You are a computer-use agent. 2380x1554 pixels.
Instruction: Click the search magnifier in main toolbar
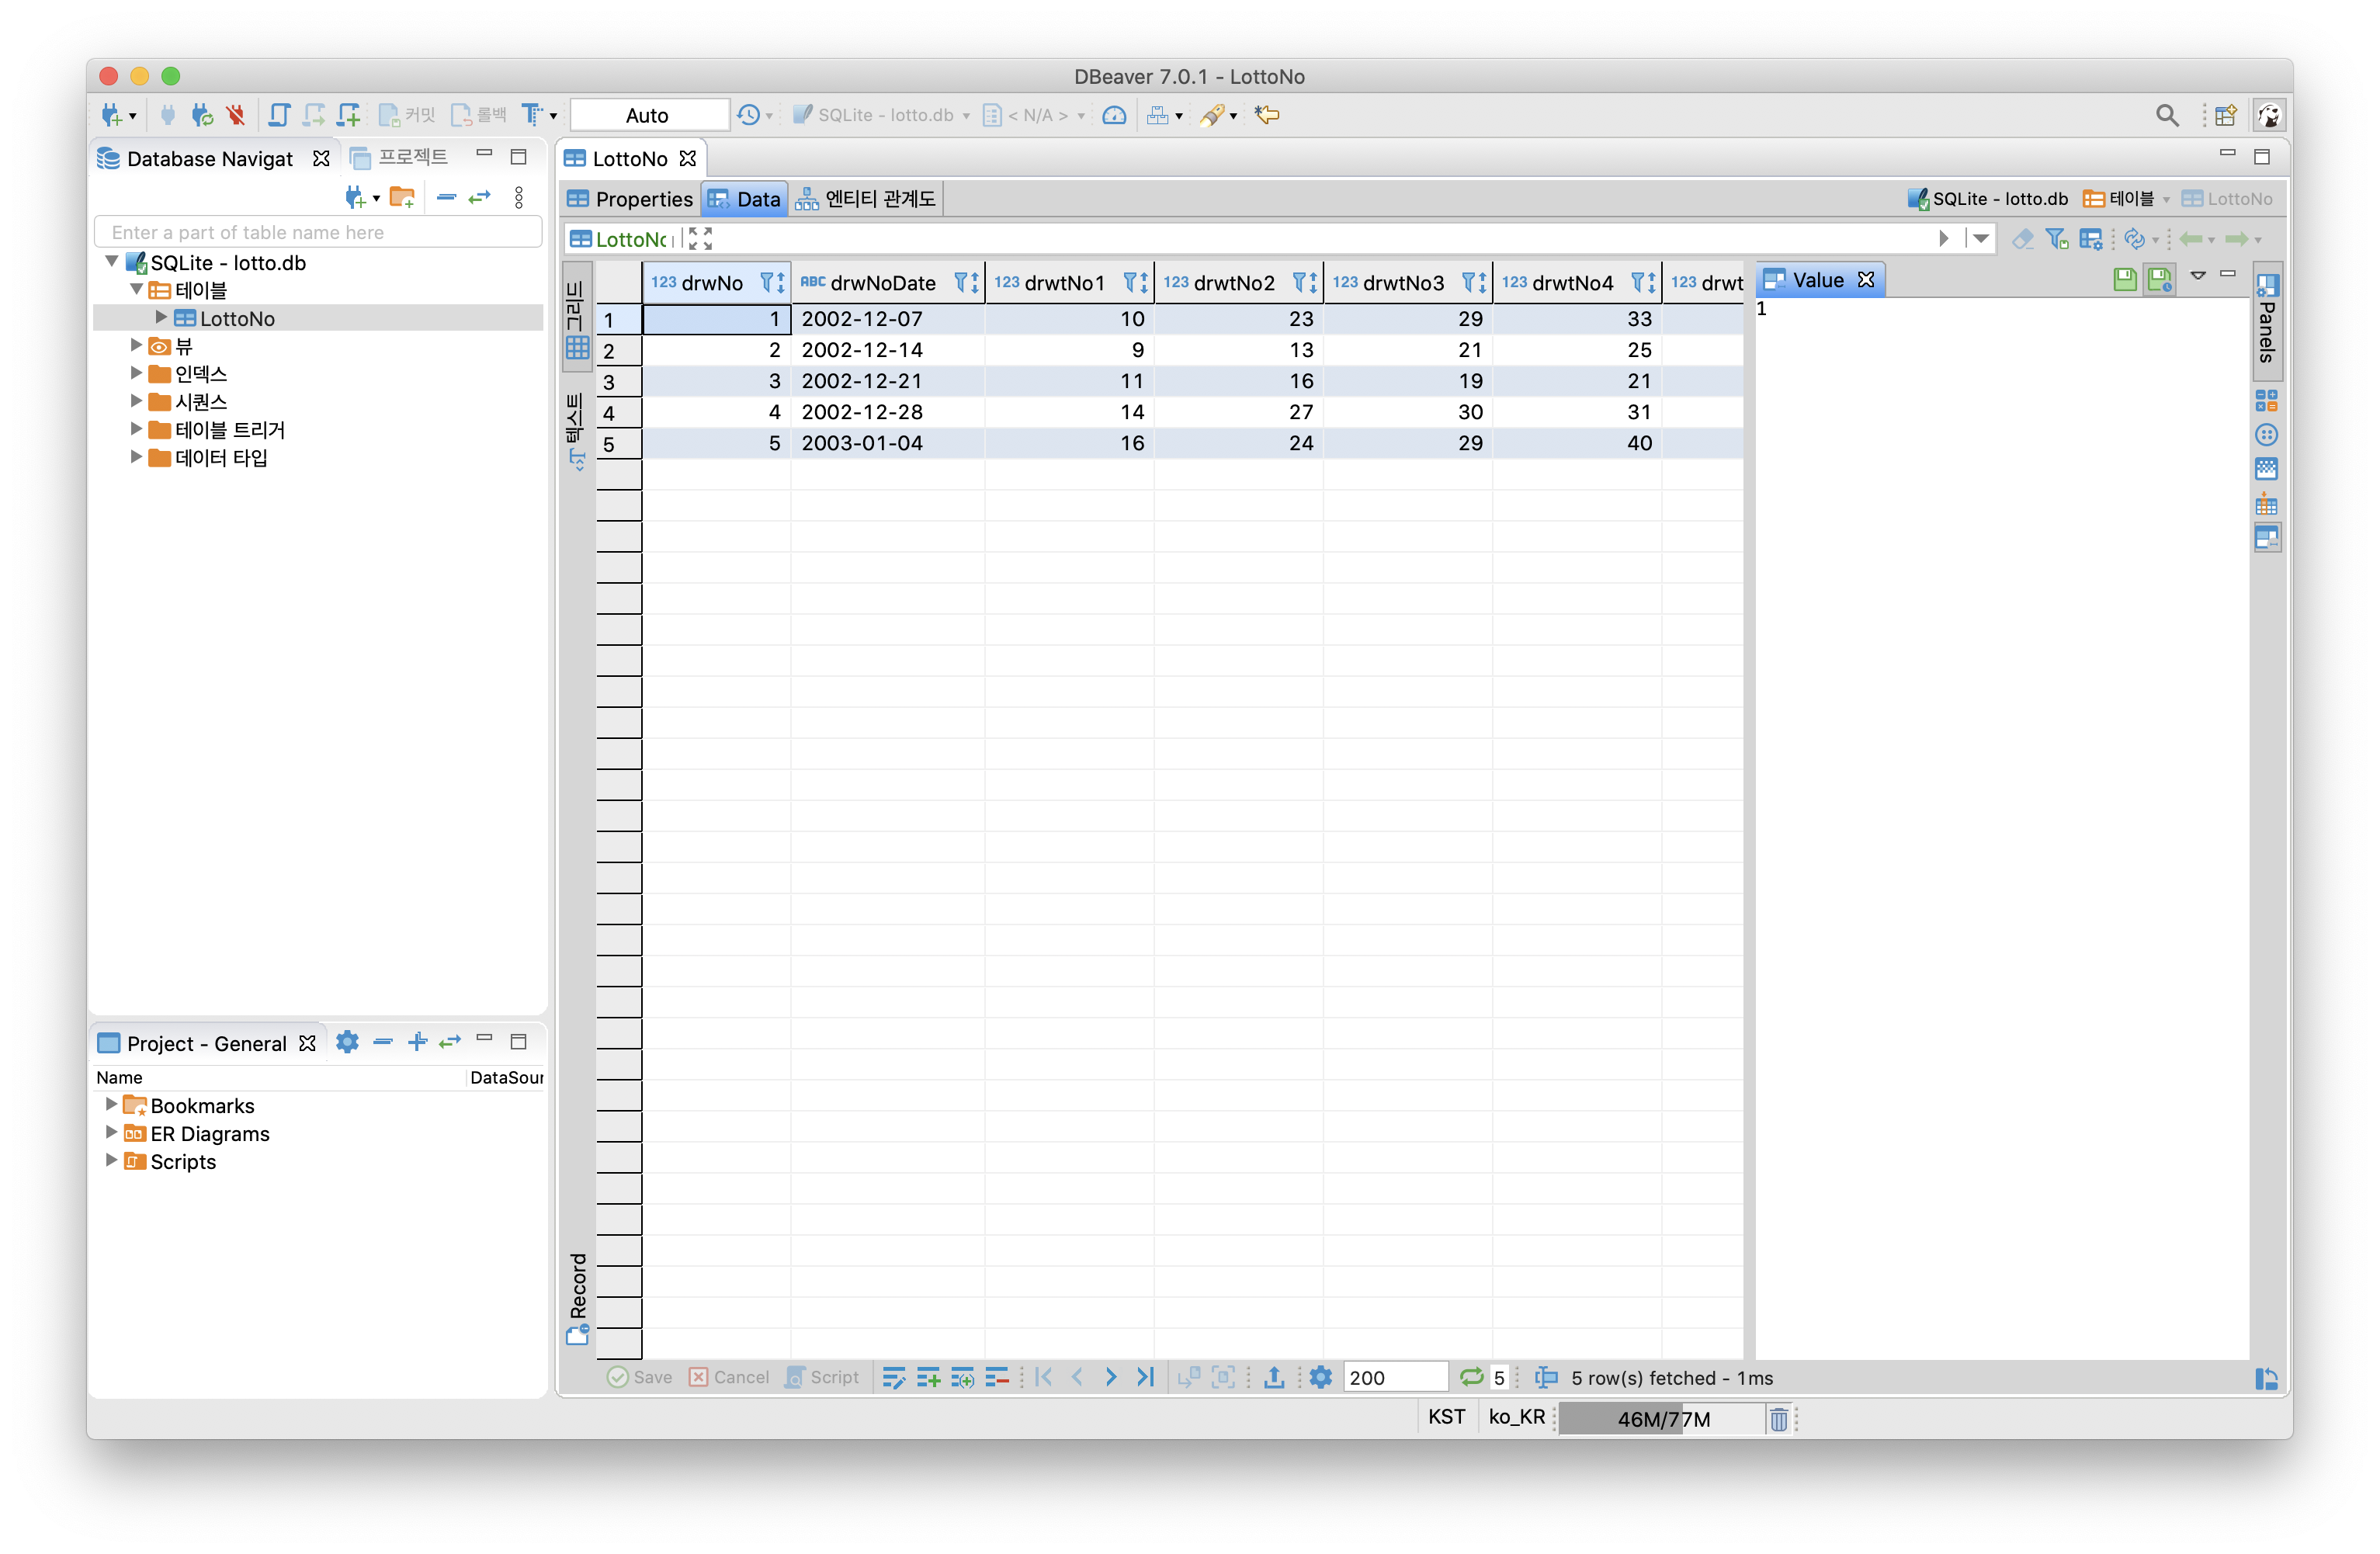pos(2166,115)
